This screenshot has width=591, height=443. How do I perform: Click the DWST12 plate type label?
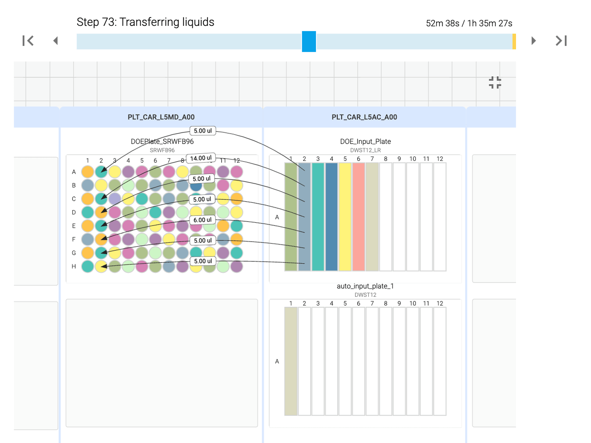point(365,295)
